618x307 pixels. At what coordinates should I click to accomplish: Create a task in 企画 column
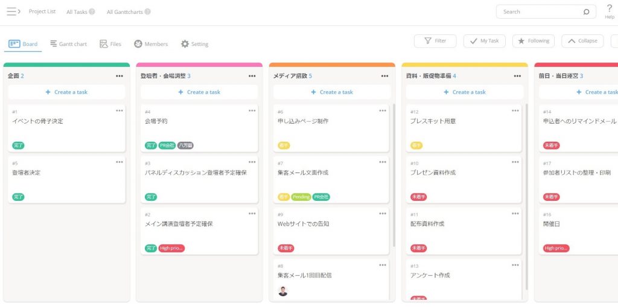[66, 92]
